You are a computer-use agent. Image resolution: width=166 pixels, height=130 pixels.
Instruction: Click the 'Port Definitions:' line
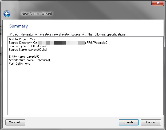(20, 64)
